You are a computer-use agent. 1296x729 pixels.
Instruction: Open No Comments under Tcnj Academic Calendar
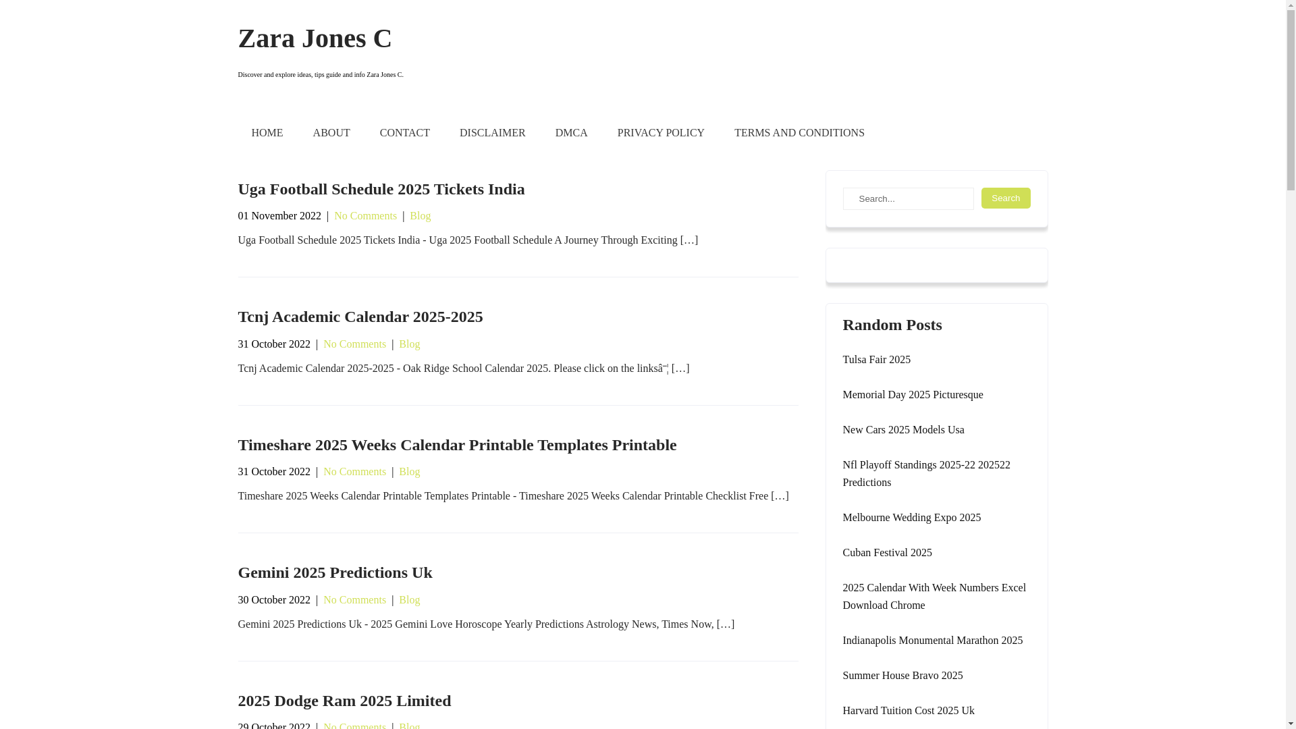pos(354,344)
